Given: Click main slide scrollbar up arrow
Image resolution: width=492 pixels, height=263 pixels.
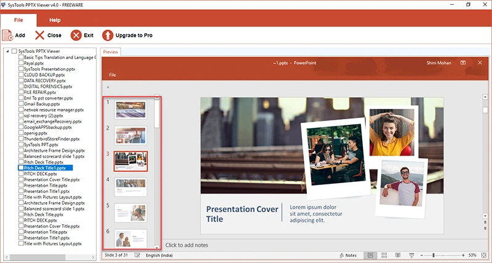Looking at the screenshot, I should tap(485, 97).
